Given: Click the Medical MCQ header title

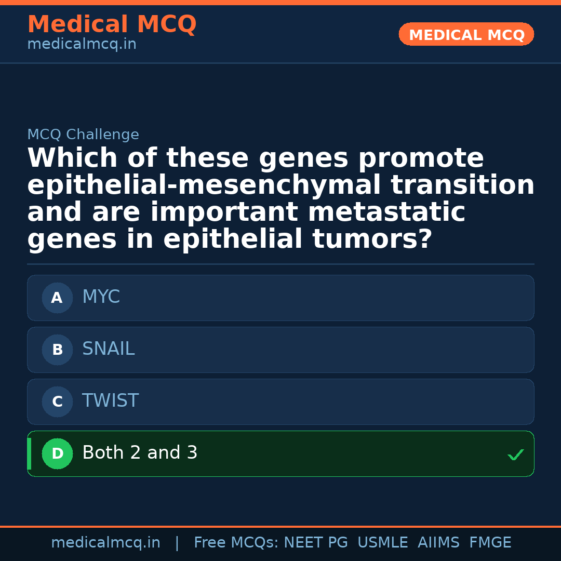Looking at the screenshot, I should click(x=112, y=24).
